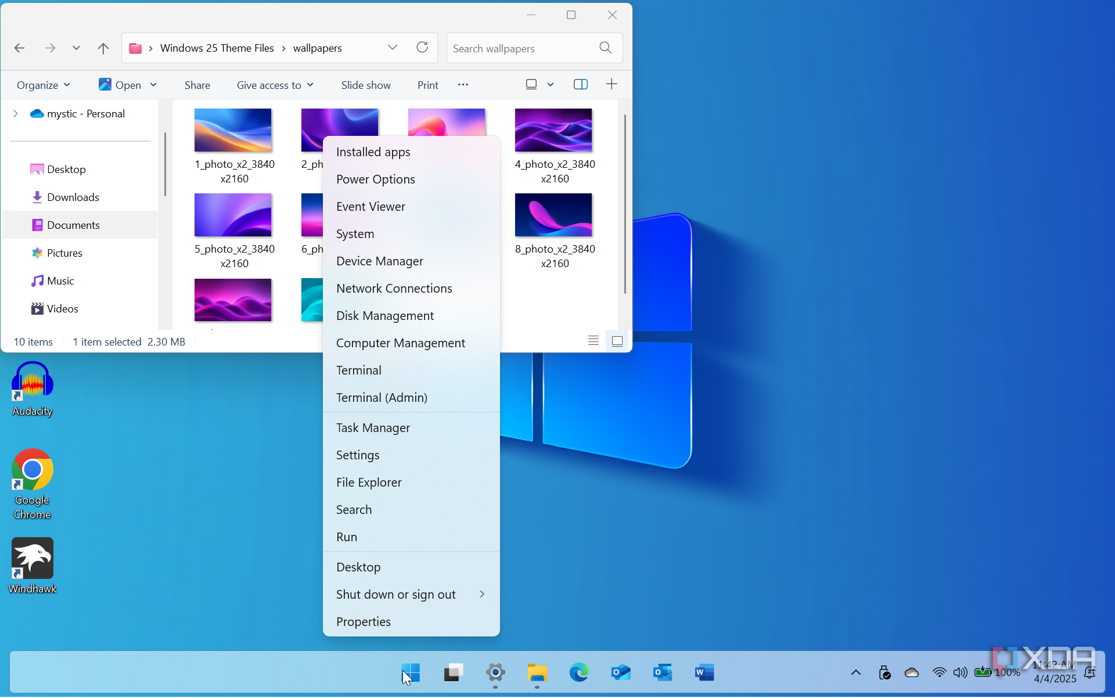
Task: Click the OneDrive cloud icon in system tray
Action: coord(911,672)
